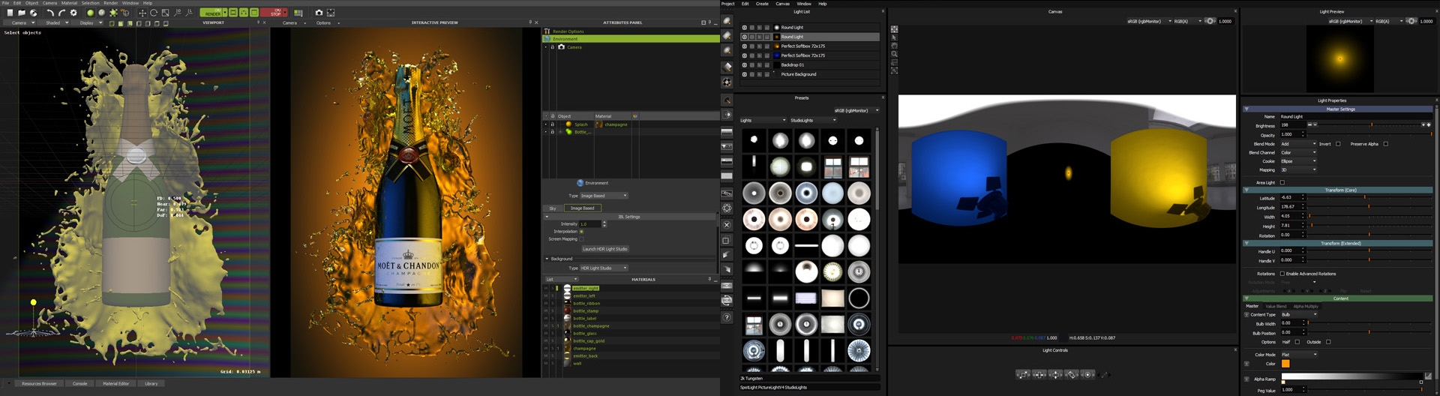Screen dimensions: 1440x396
Task: Click the Open folder icon in main toolbar
Action: tap(22, 13)
